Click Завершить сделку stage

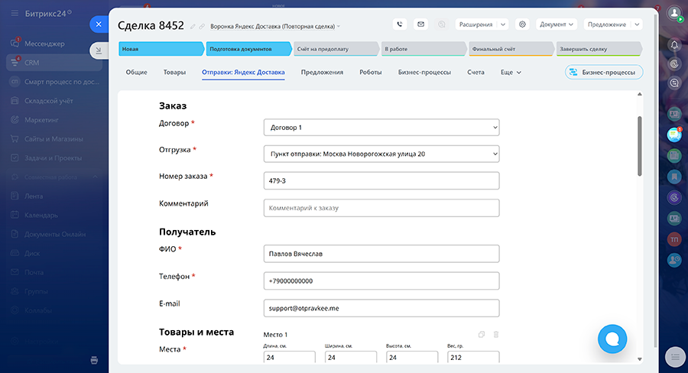(599, 49)
